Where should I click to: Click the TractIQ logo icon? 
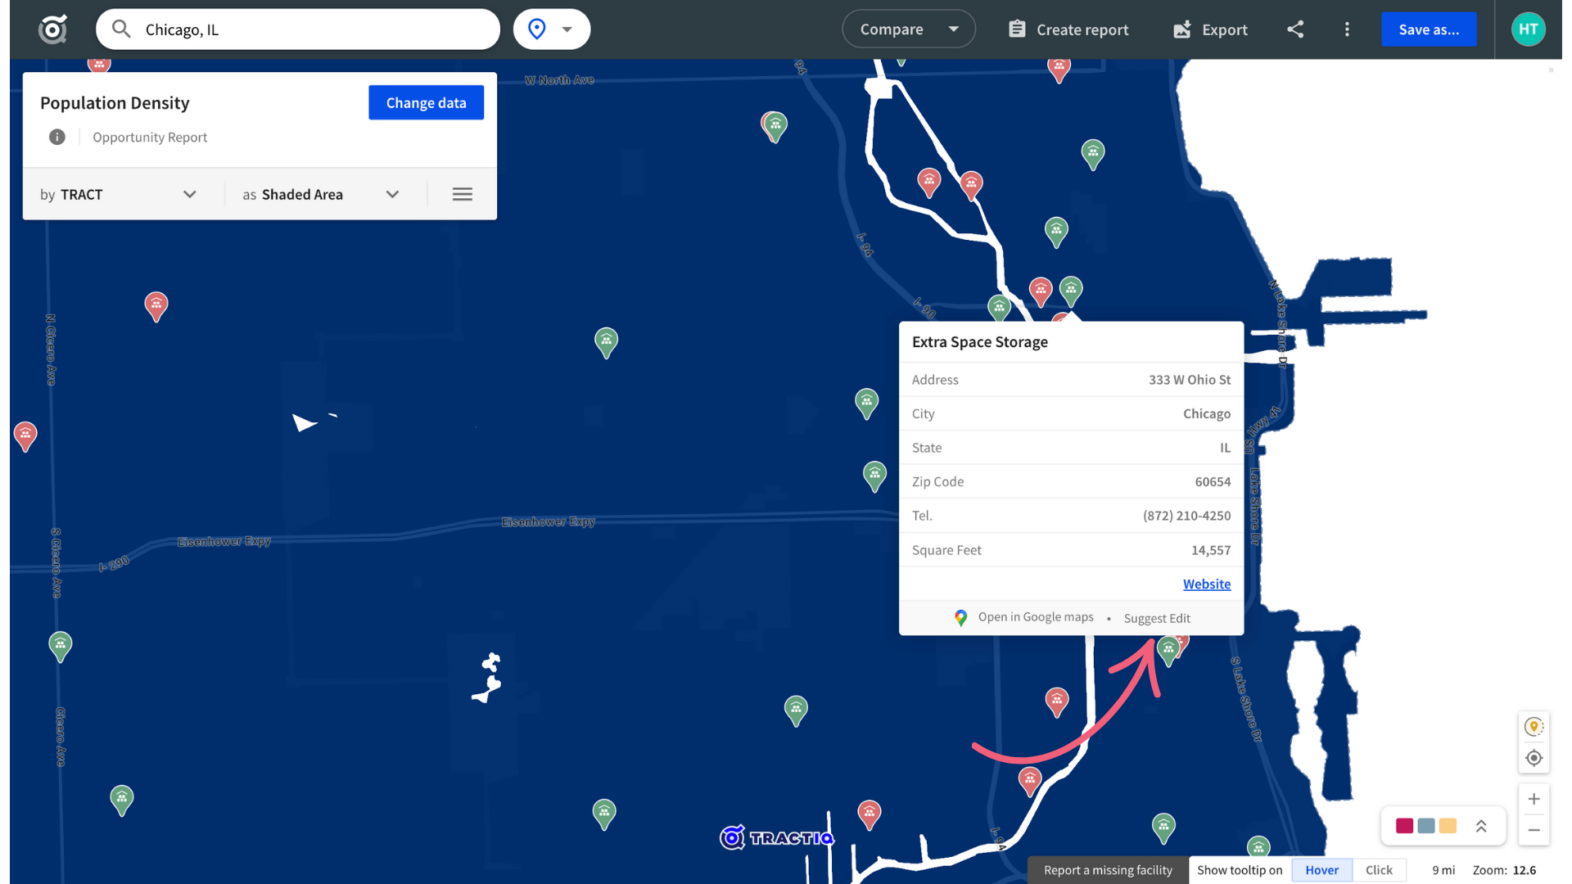pos(53,29)
